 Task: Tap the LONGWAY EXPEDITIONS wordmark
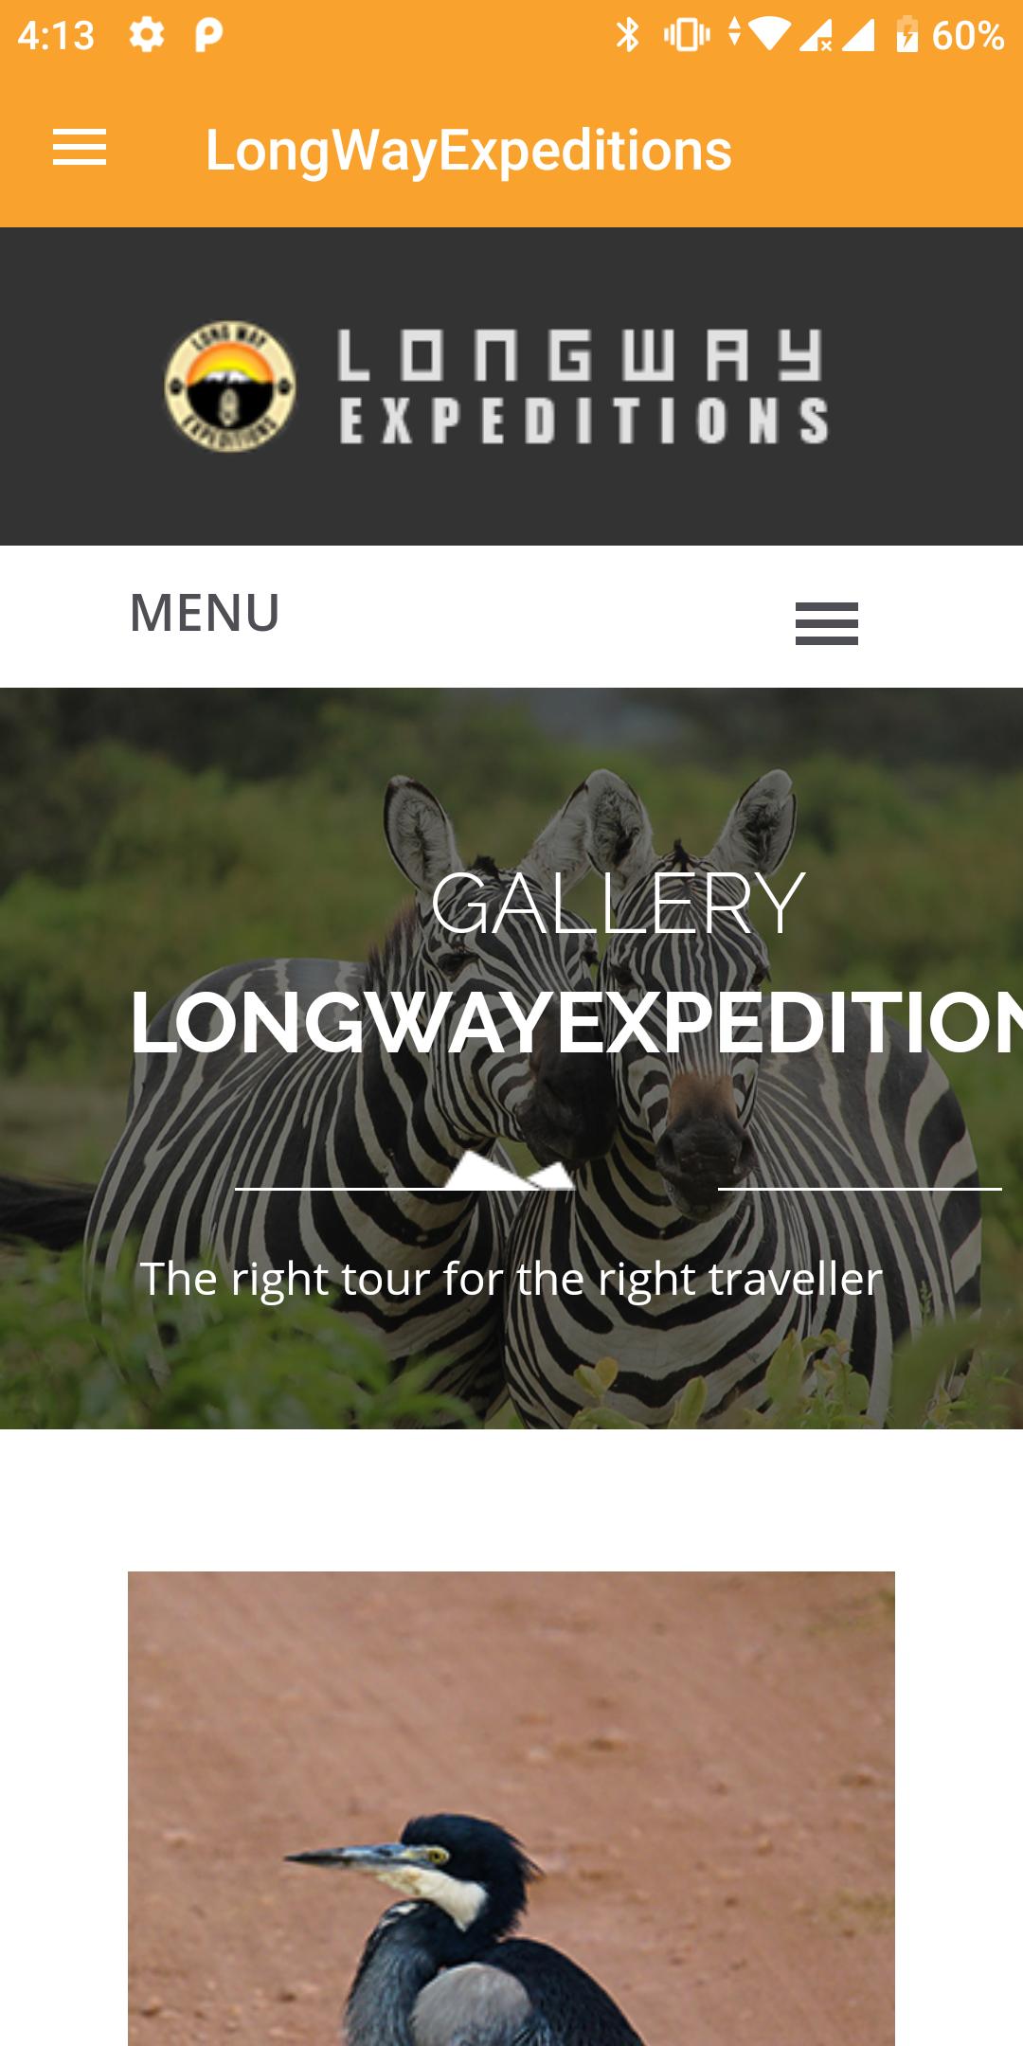[583, 386]
